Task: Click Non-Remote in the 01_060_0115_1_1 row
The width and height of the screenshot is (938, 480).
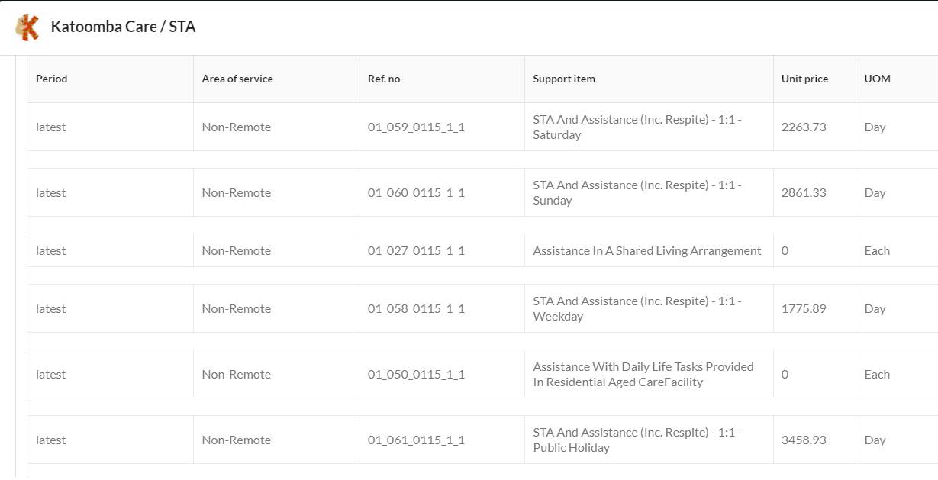Action: [237, 193]
